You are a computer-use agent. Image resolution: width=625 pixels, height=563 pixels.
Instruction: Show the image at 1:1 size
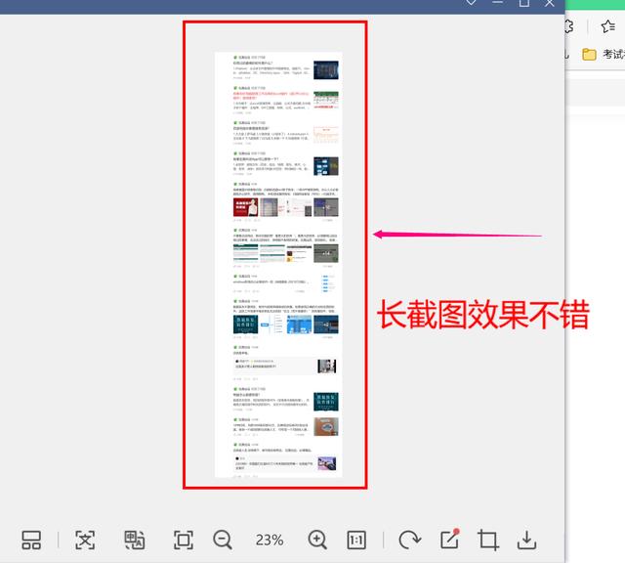pos(356,540)
